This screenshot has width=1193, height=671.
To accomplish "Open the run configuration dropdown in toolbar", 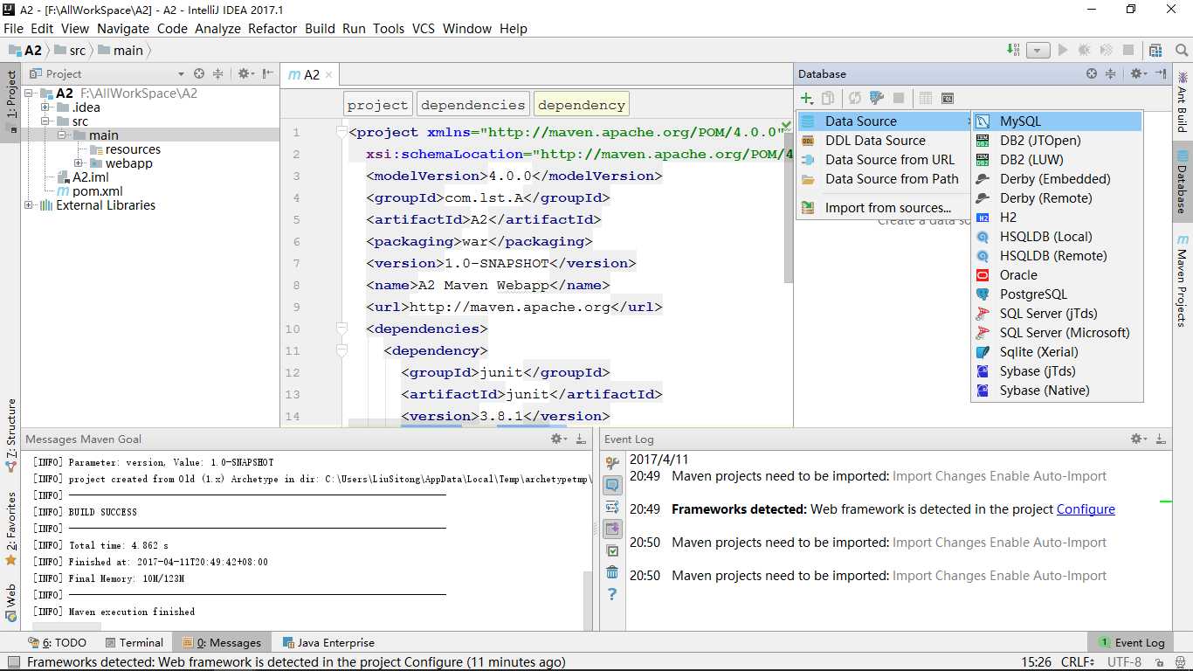I will 1038,51.
